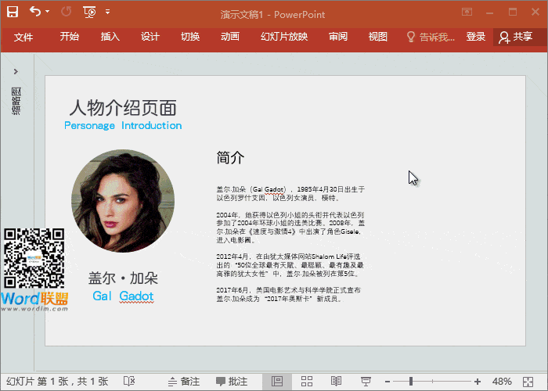This screenshot has width=548, height=391.
Task: Toggle Normal view button in status bar
Action: click(277, 382)
